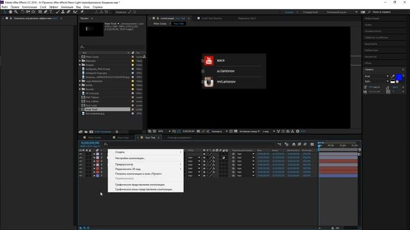
Task: Open the Информация panel header
Action: [x=372, y=19]
